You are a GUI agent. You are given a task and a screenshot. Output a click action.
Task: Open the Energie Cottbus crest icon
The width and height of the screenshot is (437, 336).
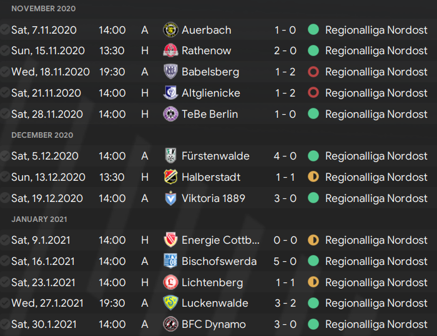pos(170,239)
